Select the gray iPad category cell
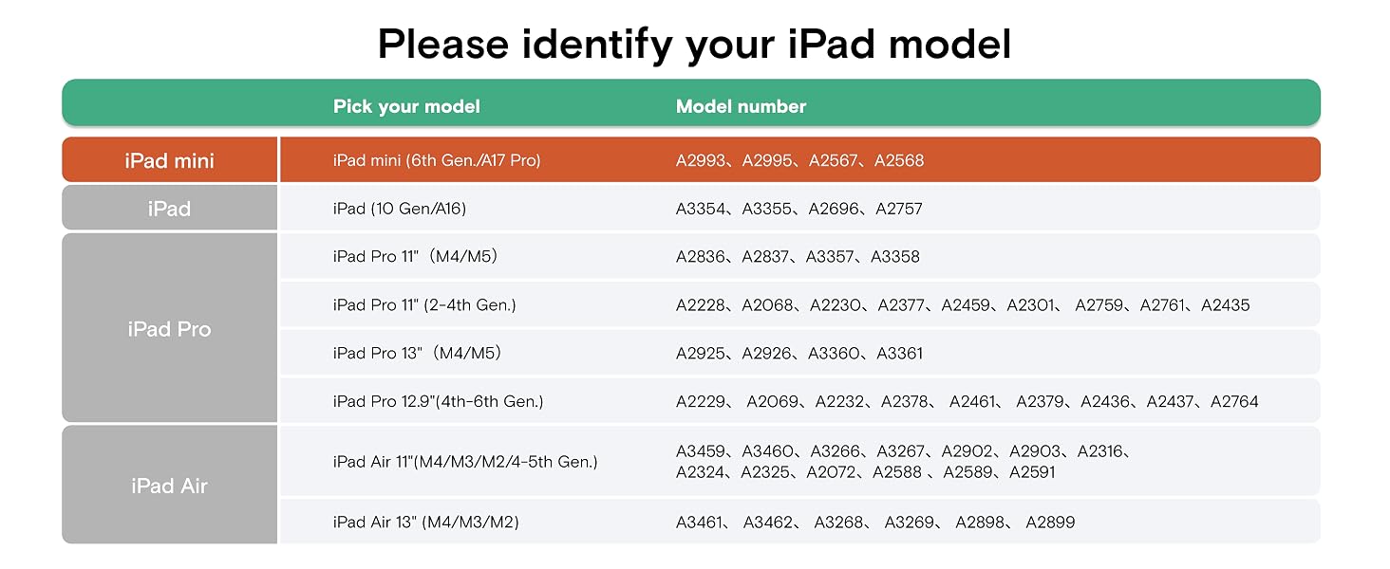 click(x=170, y=208)
